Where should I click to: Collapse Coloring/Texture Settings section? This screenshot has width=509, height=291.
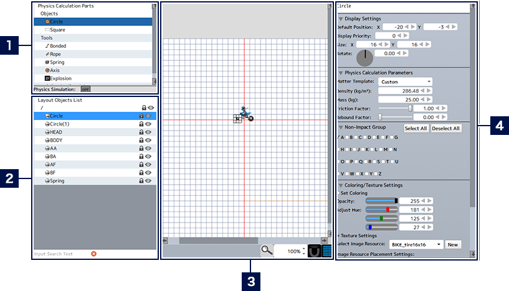(341, 185)
